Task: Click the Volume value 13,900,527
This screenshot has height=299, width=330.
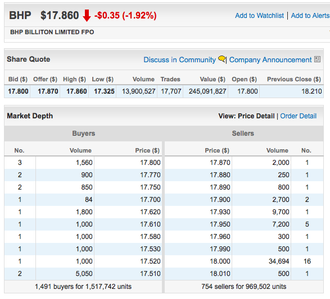Action: pos(138,91)
